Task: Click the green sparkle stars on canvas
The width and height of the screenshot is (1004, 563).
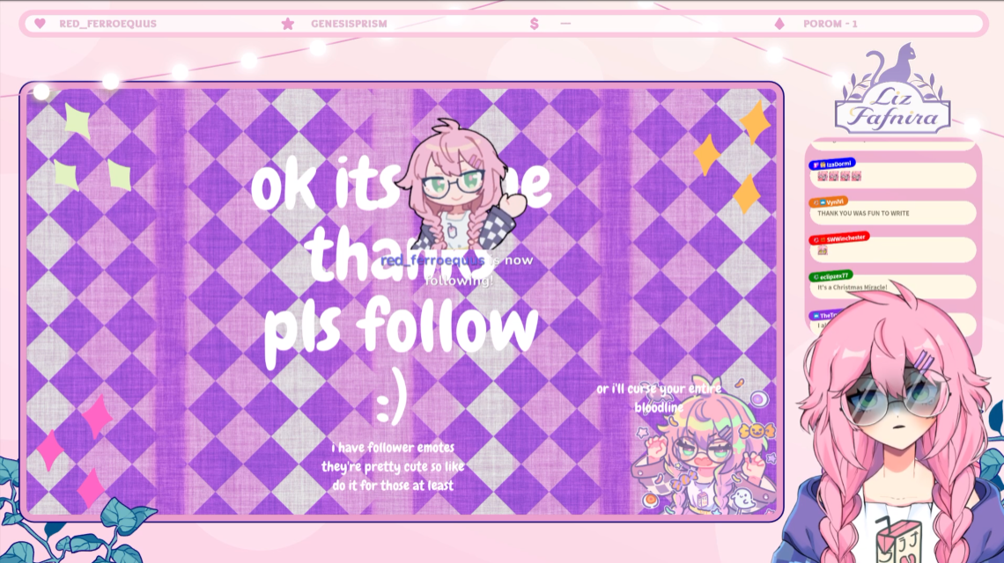Action: pyautogui.click(x=92, y=147)
